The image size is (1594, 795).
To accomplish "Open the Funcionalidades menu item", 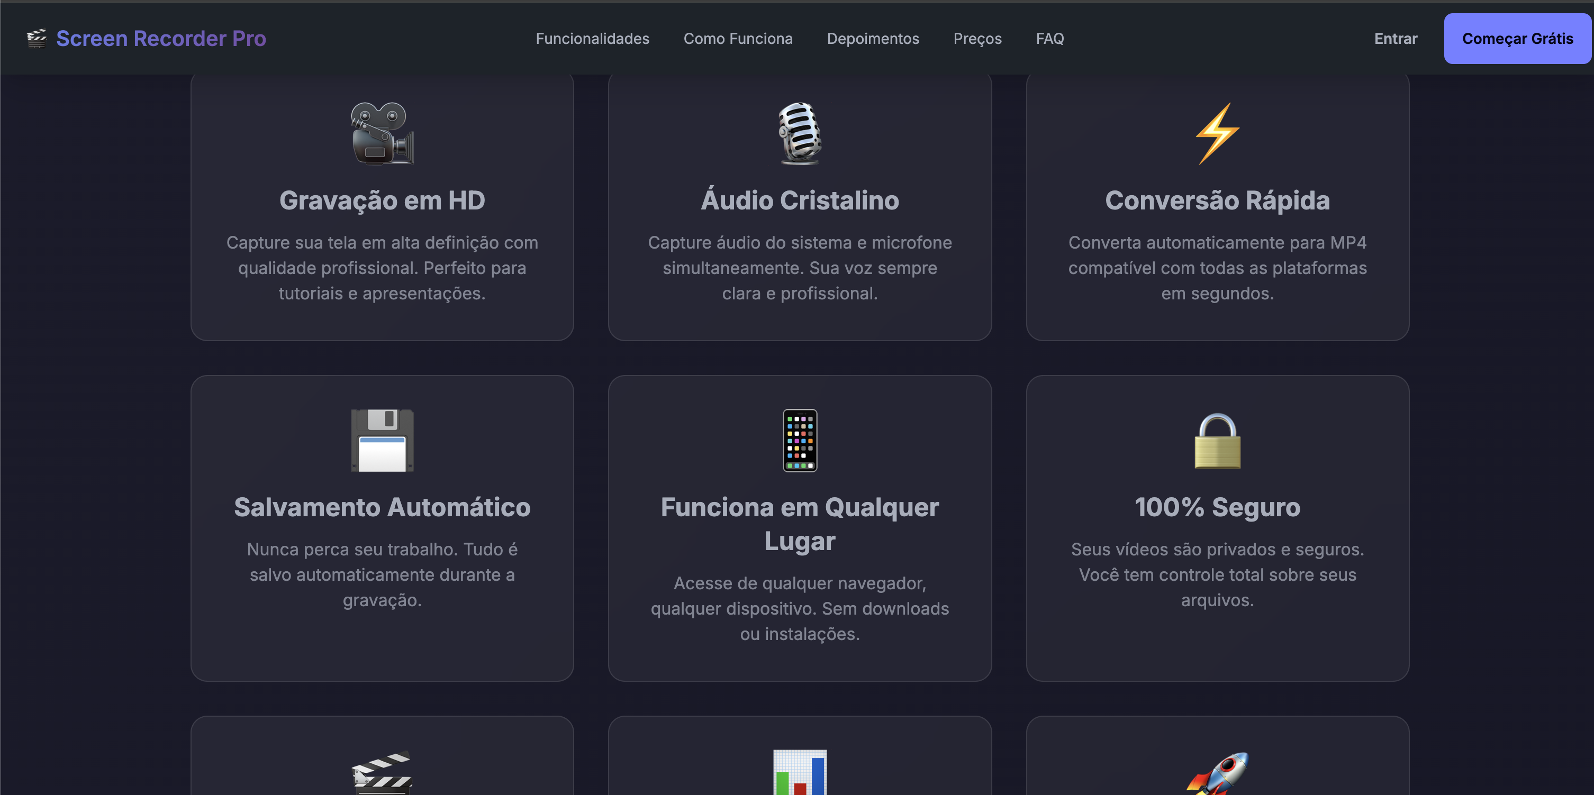I will point(592,39).
